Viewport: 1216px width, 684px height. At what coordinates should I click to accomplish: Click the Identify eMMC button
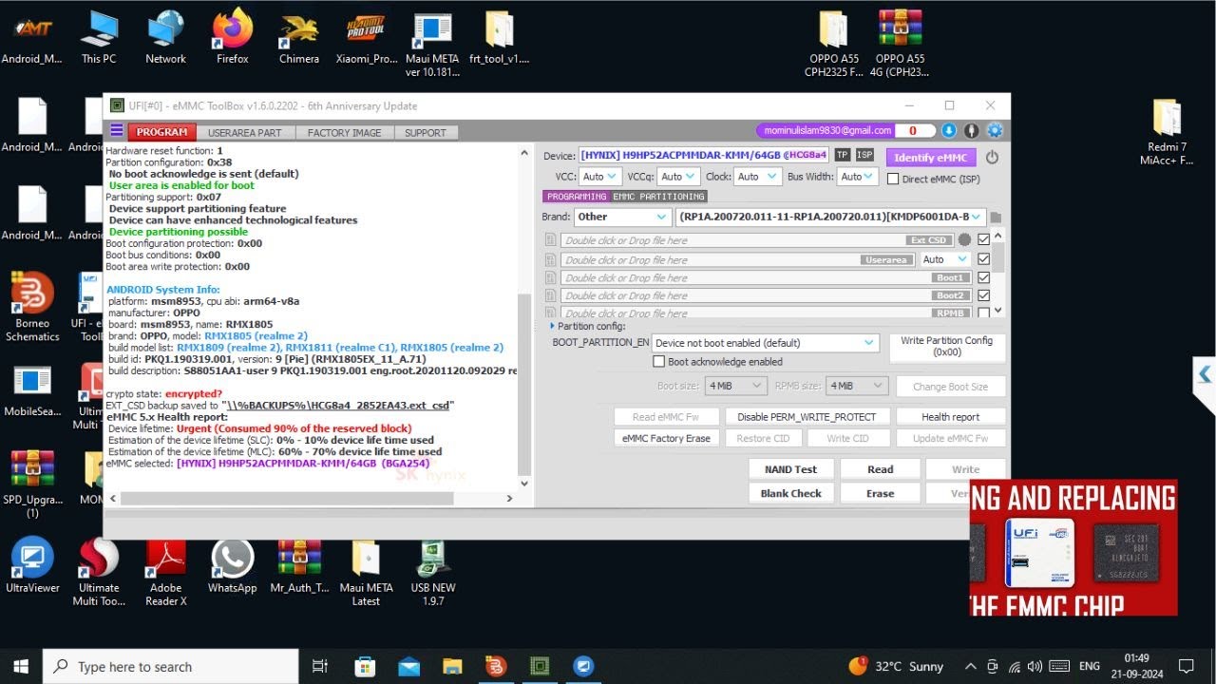point(931,158)
